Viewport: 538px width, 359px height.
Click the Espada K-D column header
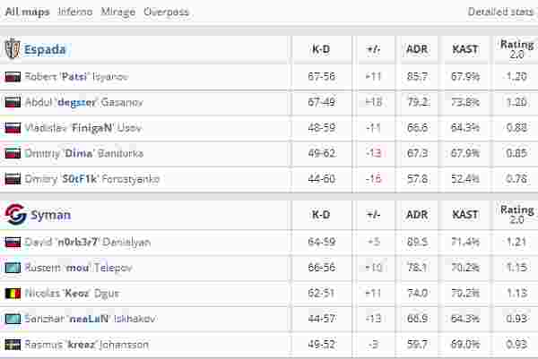(321, 49)
